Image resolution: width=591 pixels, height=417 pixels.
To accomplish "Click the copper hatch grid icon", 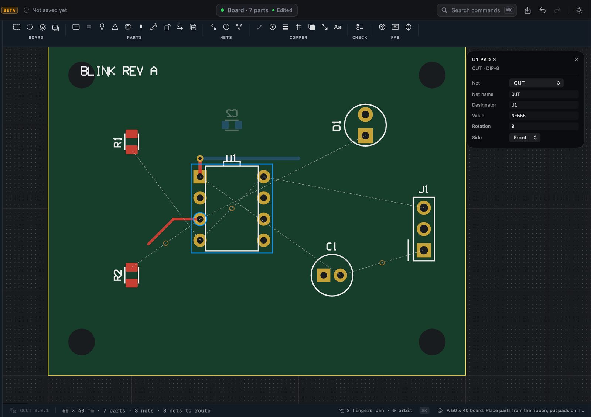I will pos(298,27).
